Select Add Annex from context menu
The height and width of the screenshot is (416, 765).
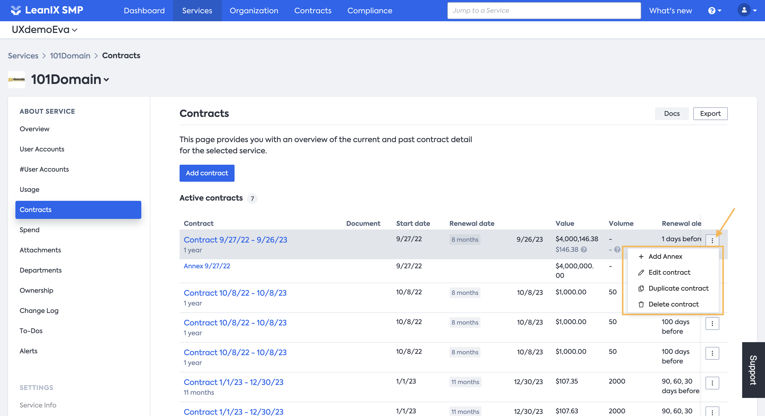[665, 256]
